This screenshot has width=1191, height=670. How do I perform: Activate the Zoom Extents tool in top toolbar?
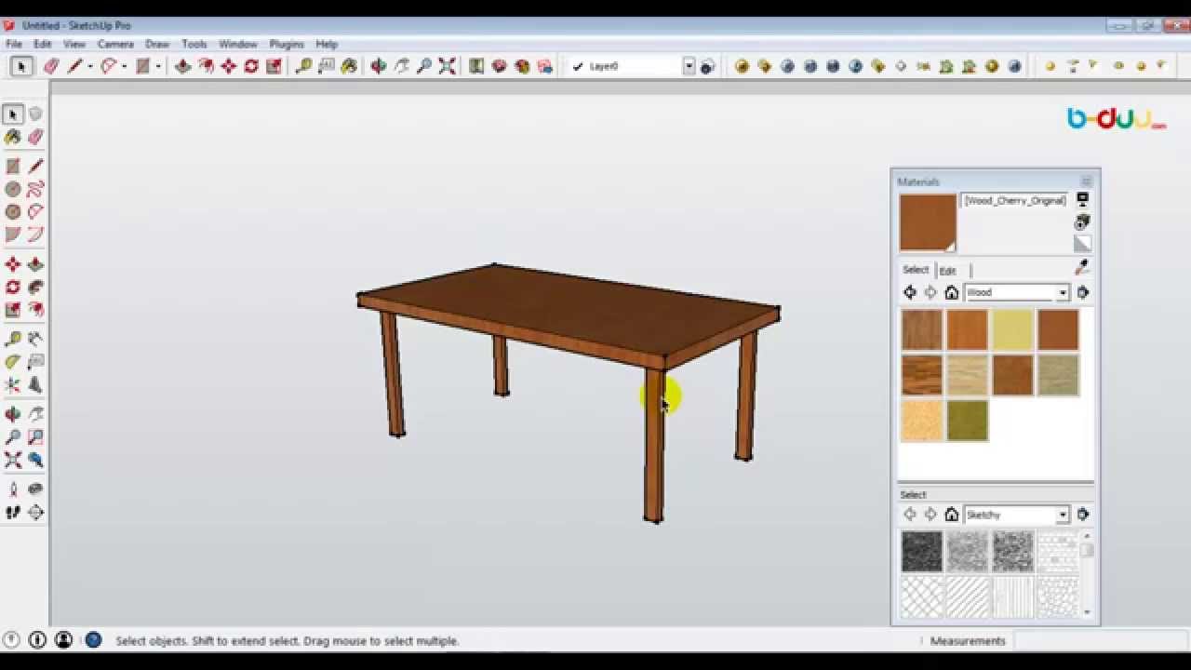click(x=448, y=66)
